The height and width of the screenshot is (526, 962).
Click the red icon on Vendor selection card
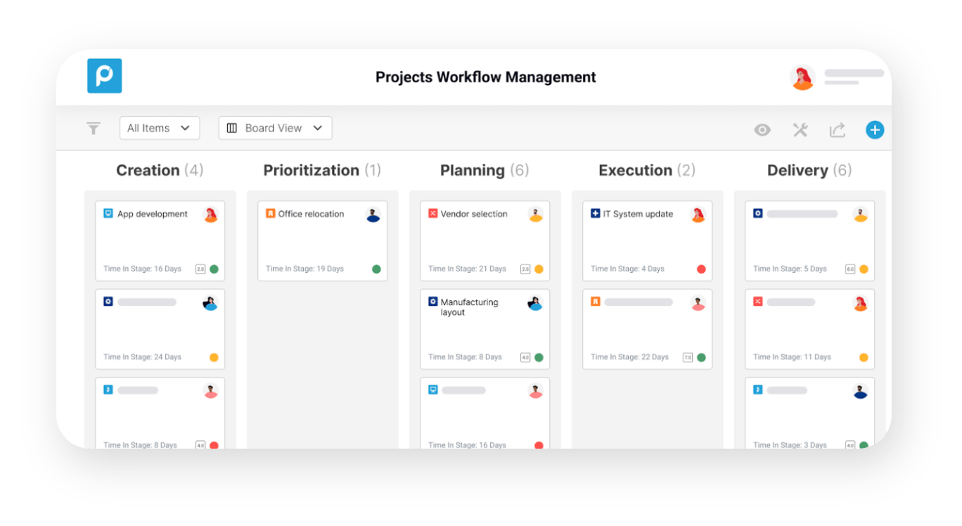433,213
